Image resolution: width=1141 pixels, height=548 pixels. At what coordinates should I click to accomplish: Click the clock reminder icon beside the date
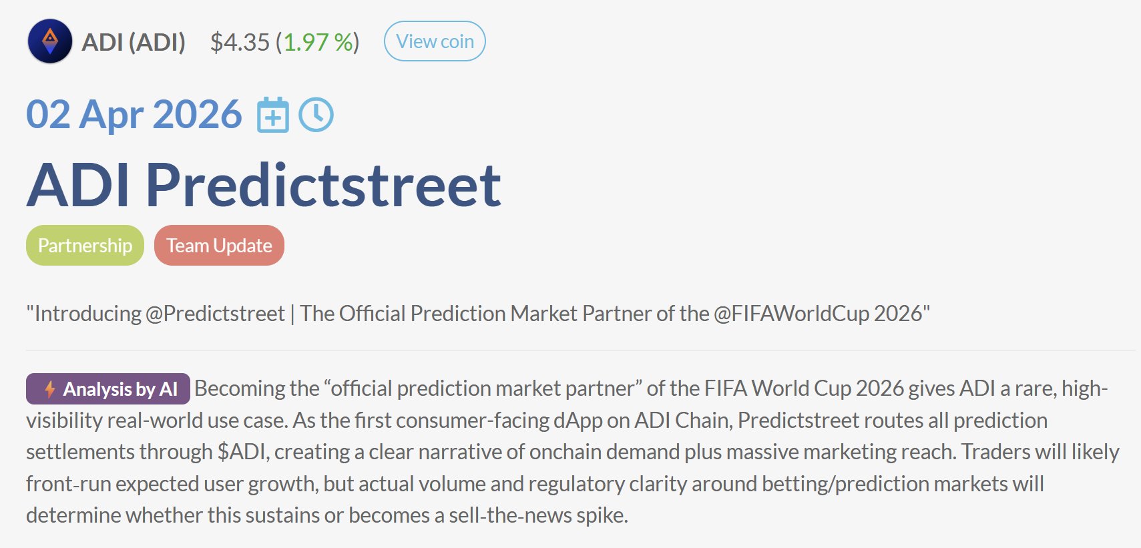point(316,115)
